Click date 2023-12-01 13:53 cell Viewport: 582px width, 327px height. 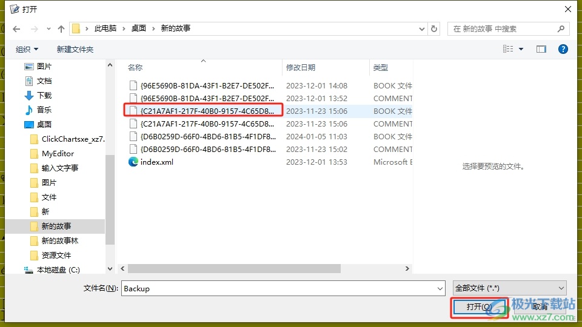[316, 162]
